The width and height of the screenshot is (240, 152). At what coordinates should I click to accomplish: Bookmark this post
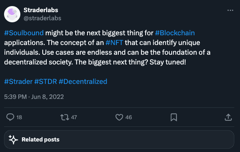tap(174, 117)
